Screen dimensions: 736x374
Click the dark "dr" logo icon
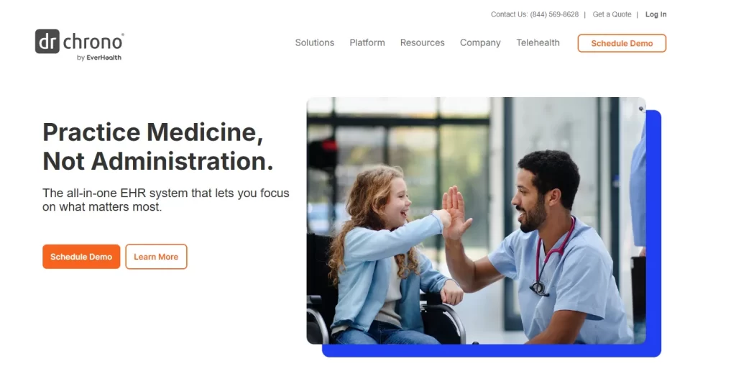click(47, 41)
